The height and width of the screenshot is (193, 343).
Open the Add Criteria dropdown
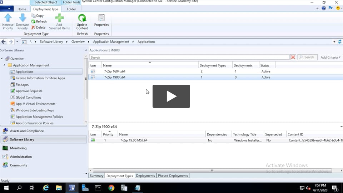point(330,57)
